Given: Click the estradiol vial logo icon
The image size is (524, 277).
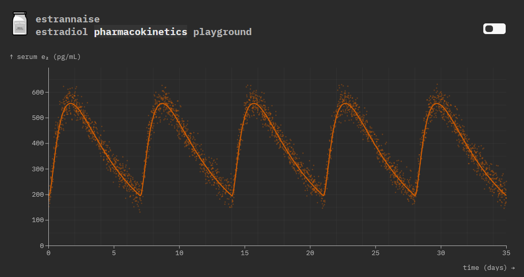Looking at the screenshot, I should point(19,24).
